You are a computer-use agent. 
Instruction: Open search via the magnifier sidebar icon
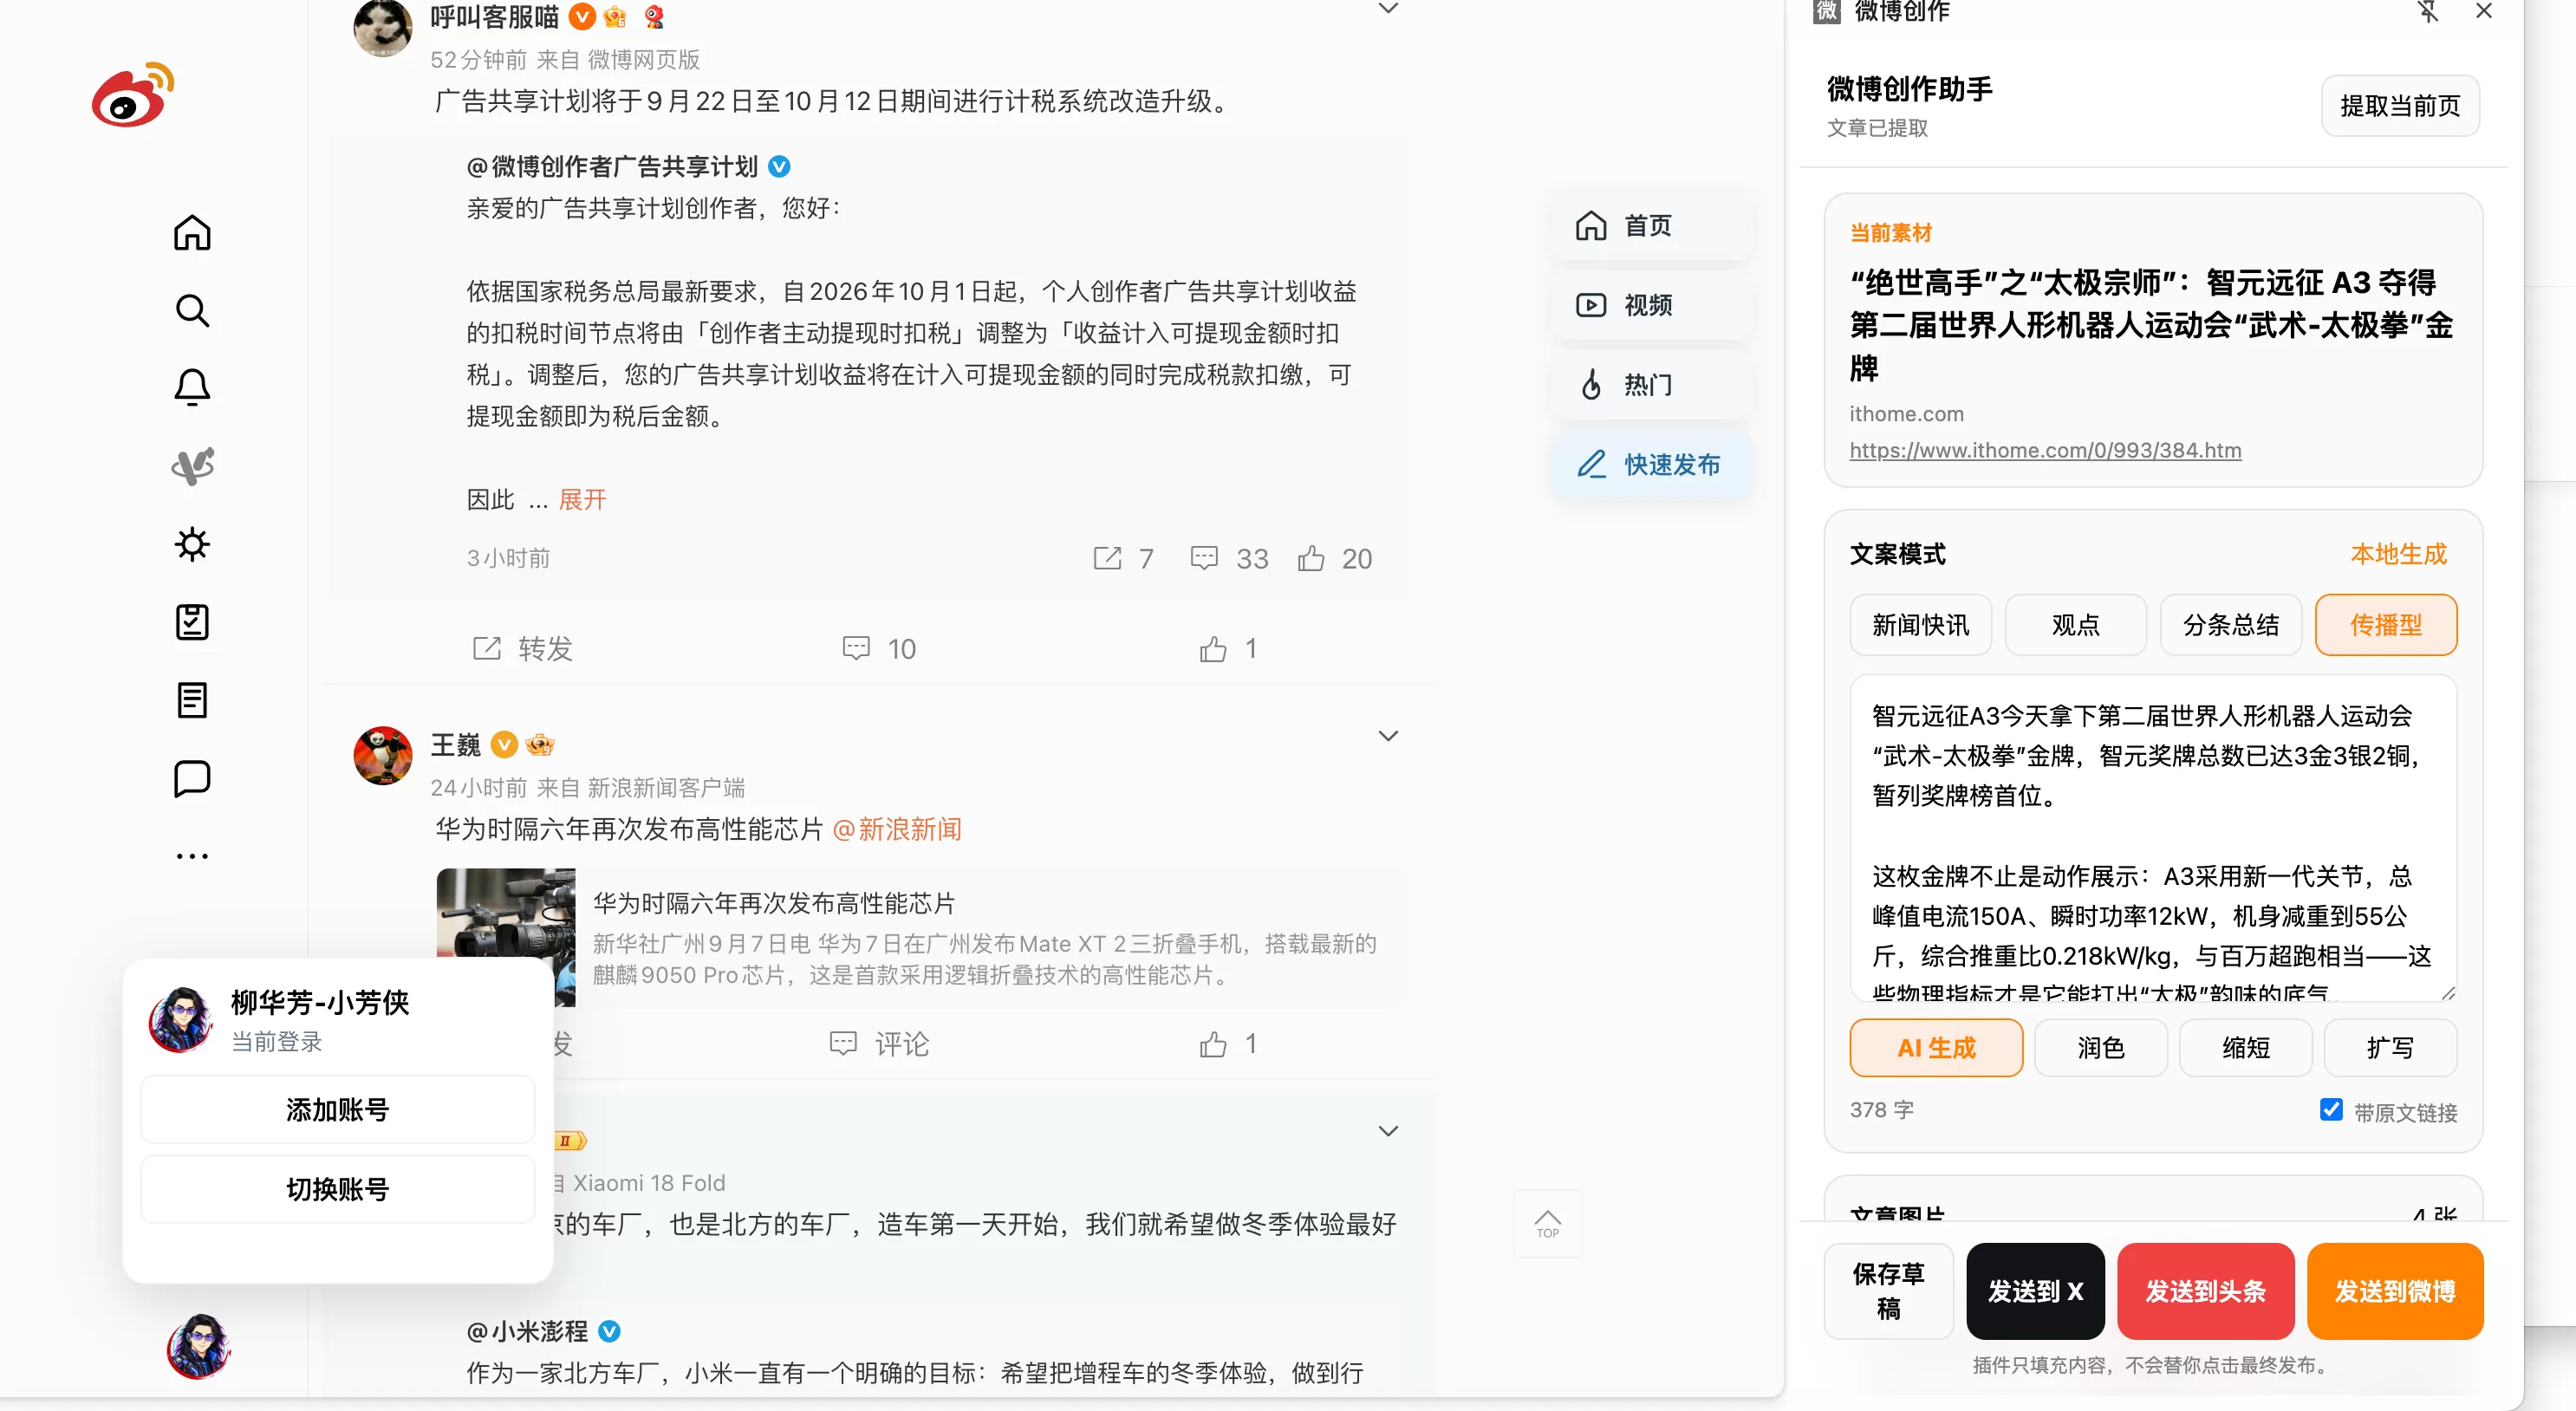pos(192,310)
